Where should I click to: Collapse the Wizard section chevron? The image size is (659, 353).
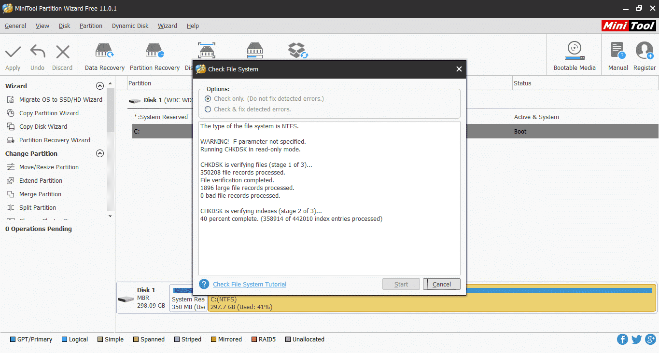tap(100, 85)
